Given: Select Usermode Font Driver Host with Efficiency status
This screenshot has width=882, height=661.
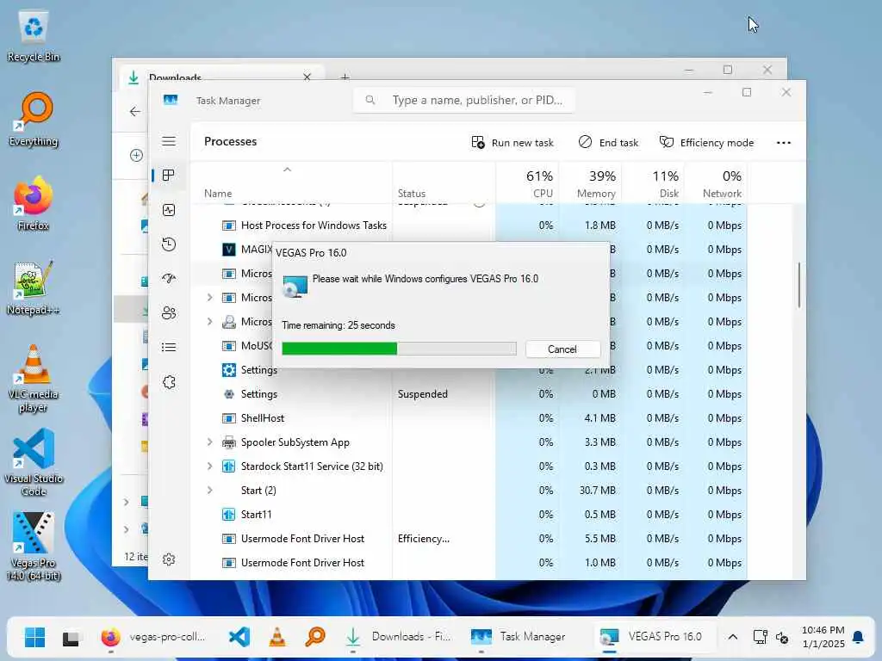Looking at the screenshot, I should tap(469, 539).
